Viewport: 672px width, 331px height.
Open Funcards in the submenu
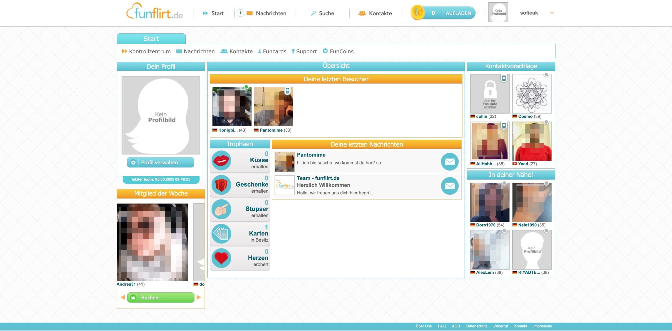click(272, 51)
